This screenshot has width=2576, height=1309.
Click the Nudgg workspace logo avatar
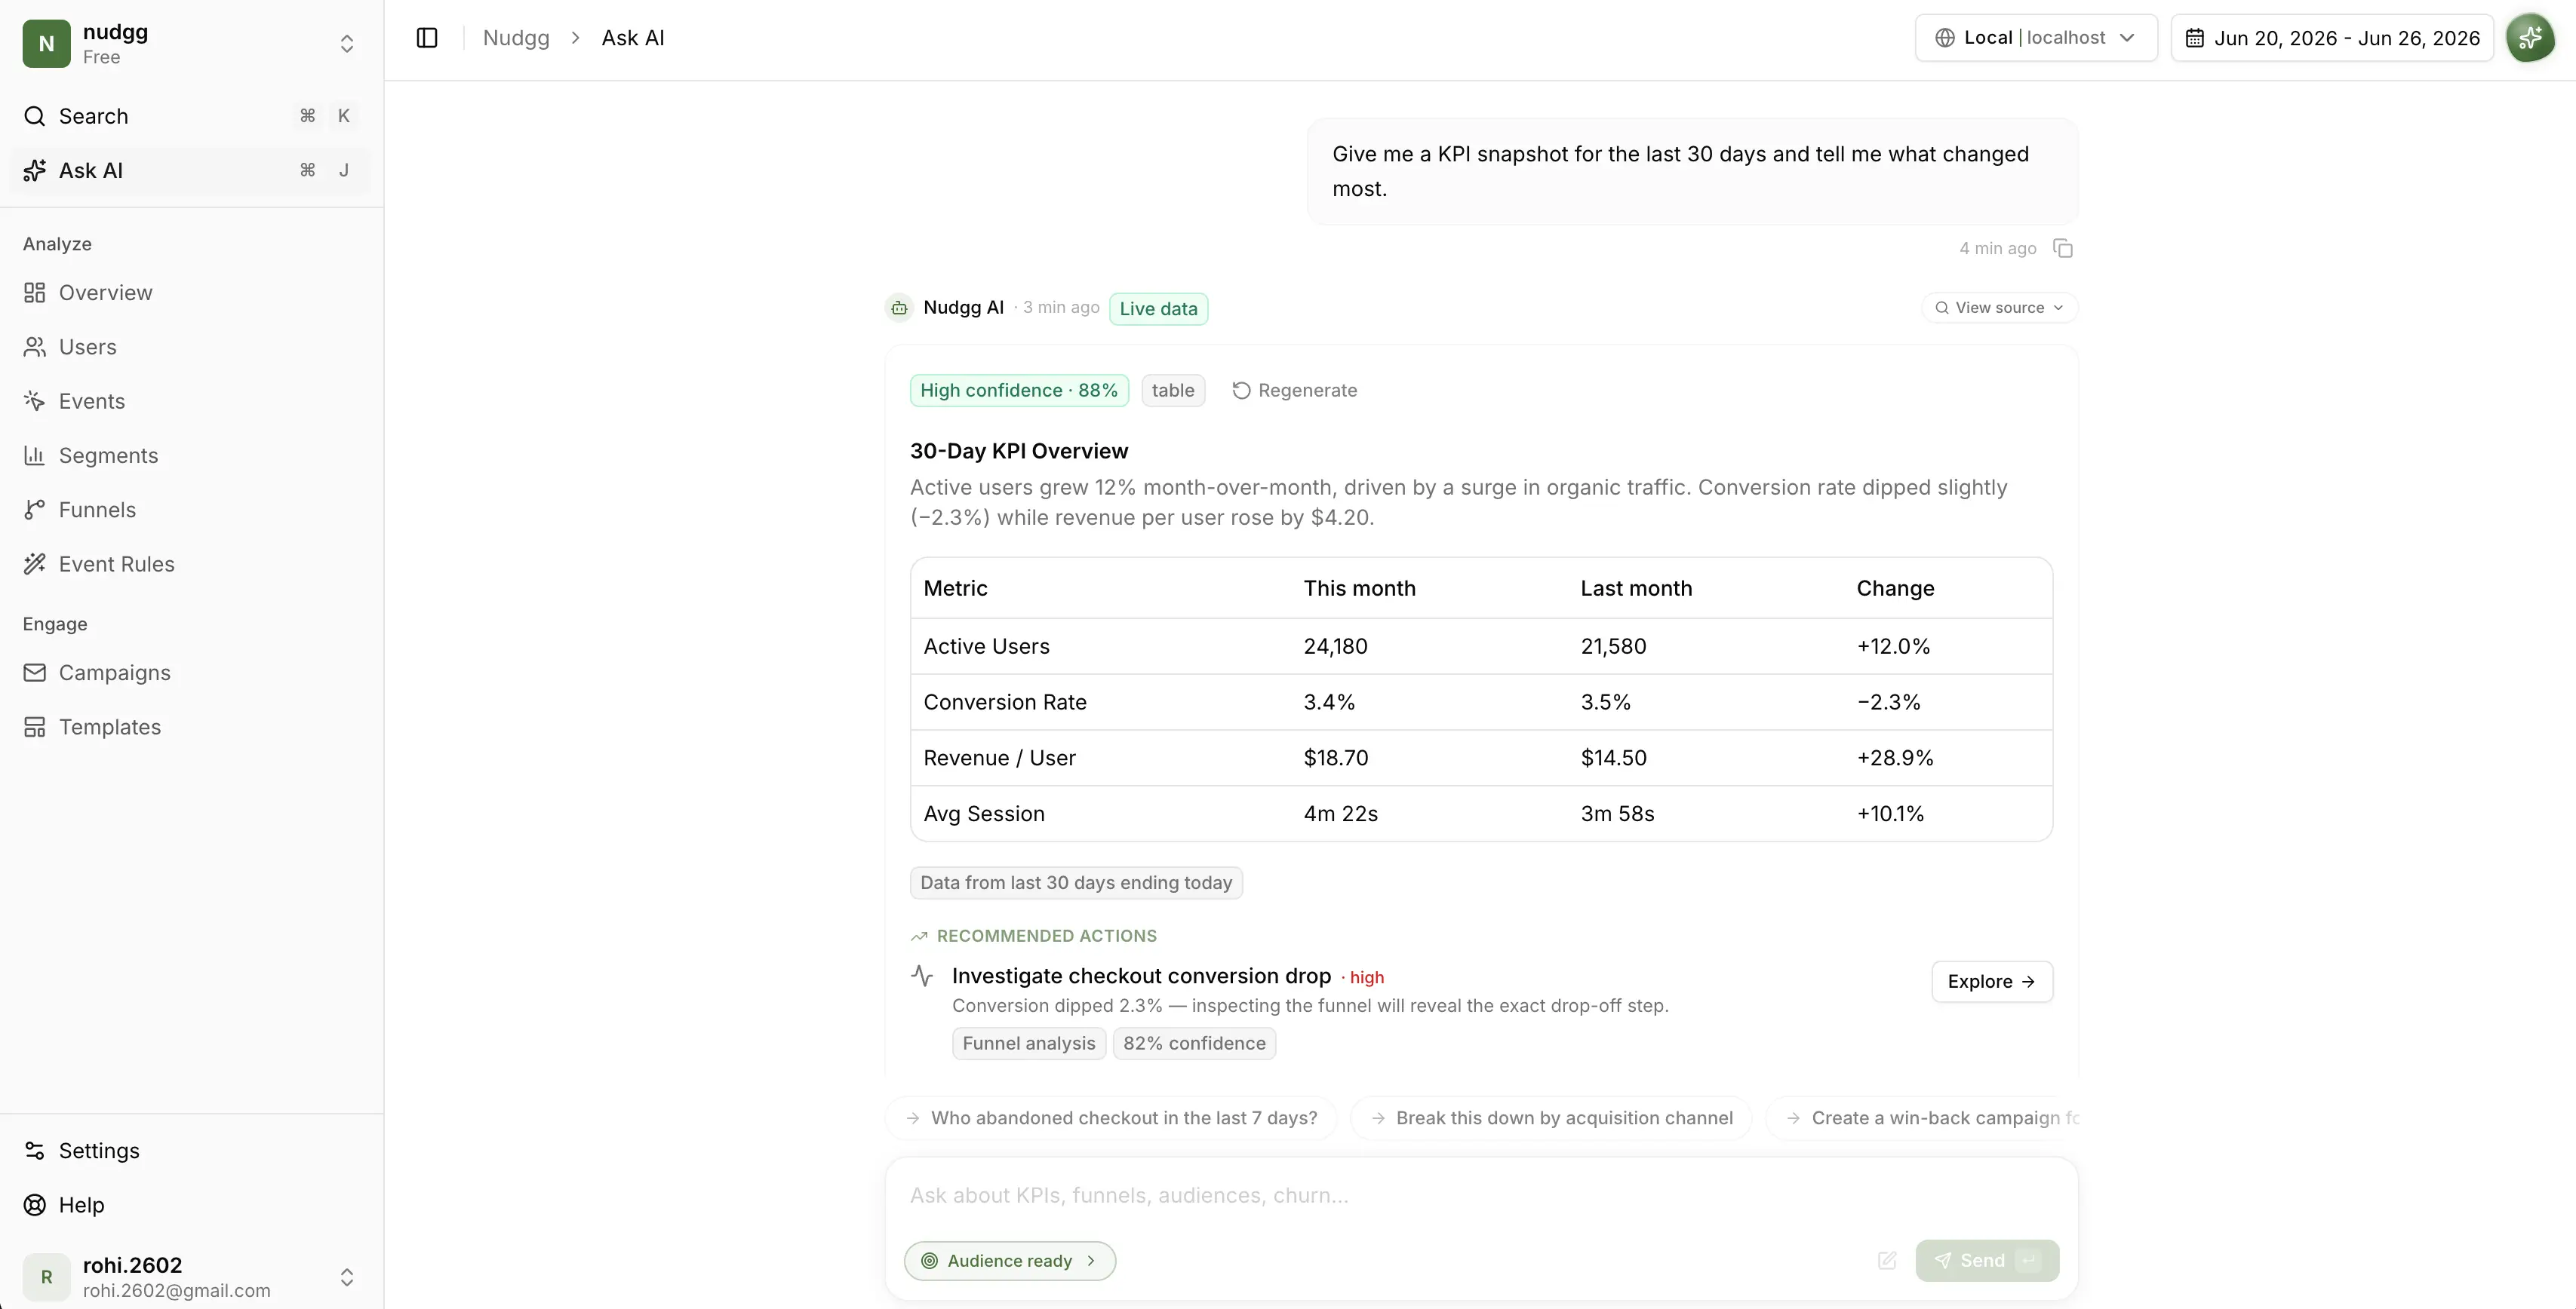coord(46,44)
